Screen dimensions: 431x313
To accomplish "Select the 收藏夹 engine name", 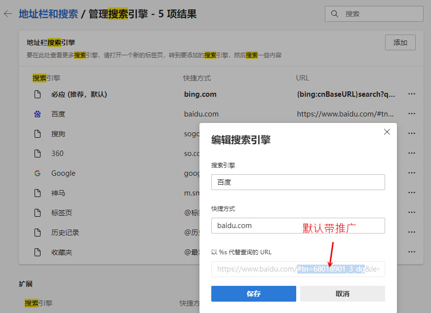I will tap(62, 252).
